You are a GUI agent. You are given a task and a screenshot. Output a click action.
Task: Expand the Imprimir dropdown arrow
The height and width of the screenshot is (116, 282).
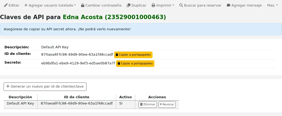coord(173,5)
